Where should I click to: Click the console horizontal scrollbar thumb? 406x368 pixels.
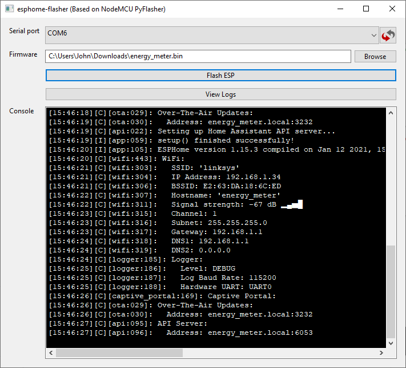(119, 353)
